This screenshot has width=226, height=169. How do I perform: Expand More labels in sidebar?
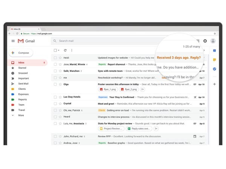click(x=21, y=115)
